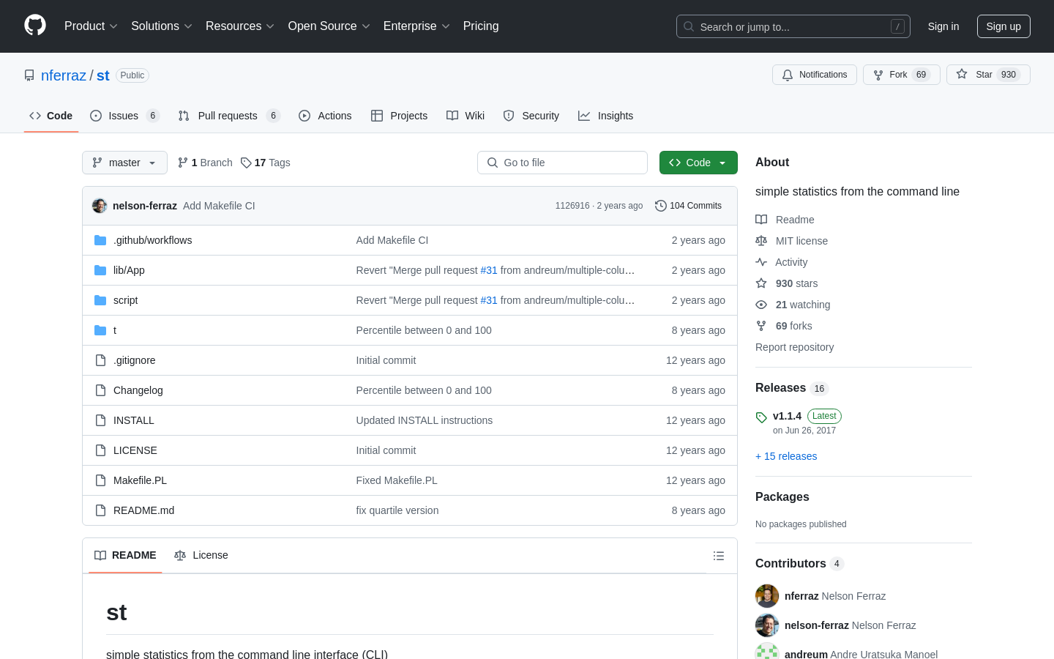Viewport: 1054px width, 659px height.
Task: Expand the Enterprise menu
Action: point(416,26)
